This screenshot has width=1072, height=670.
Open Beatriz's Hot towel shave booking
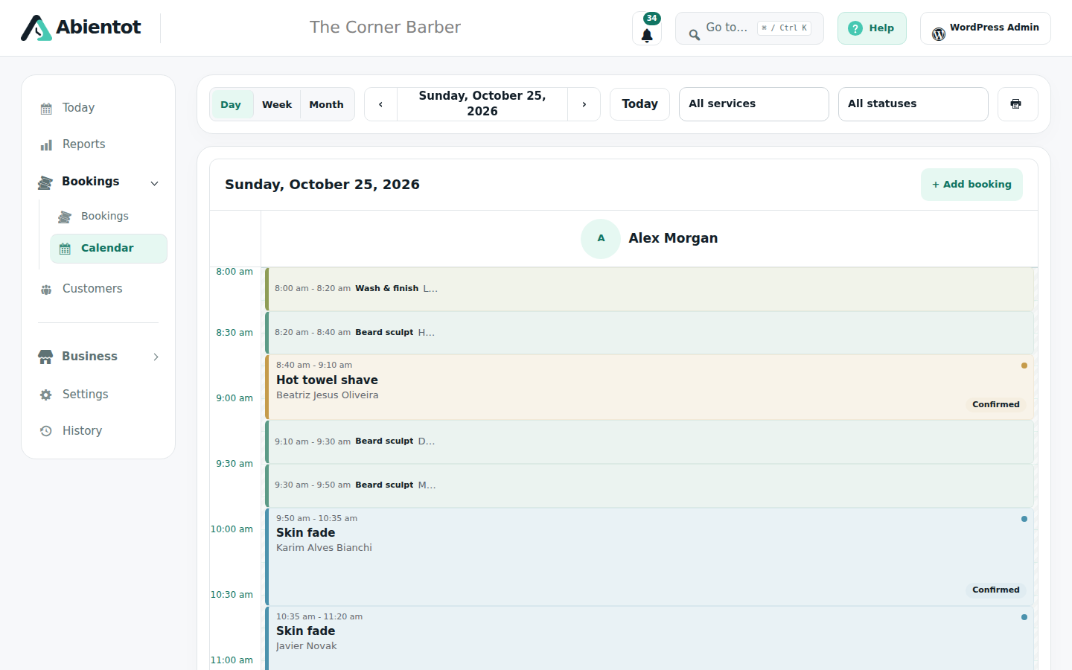649,387
